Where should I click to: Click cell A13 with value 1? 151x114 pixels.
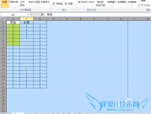pyautogui.click(x=13, y=58)
